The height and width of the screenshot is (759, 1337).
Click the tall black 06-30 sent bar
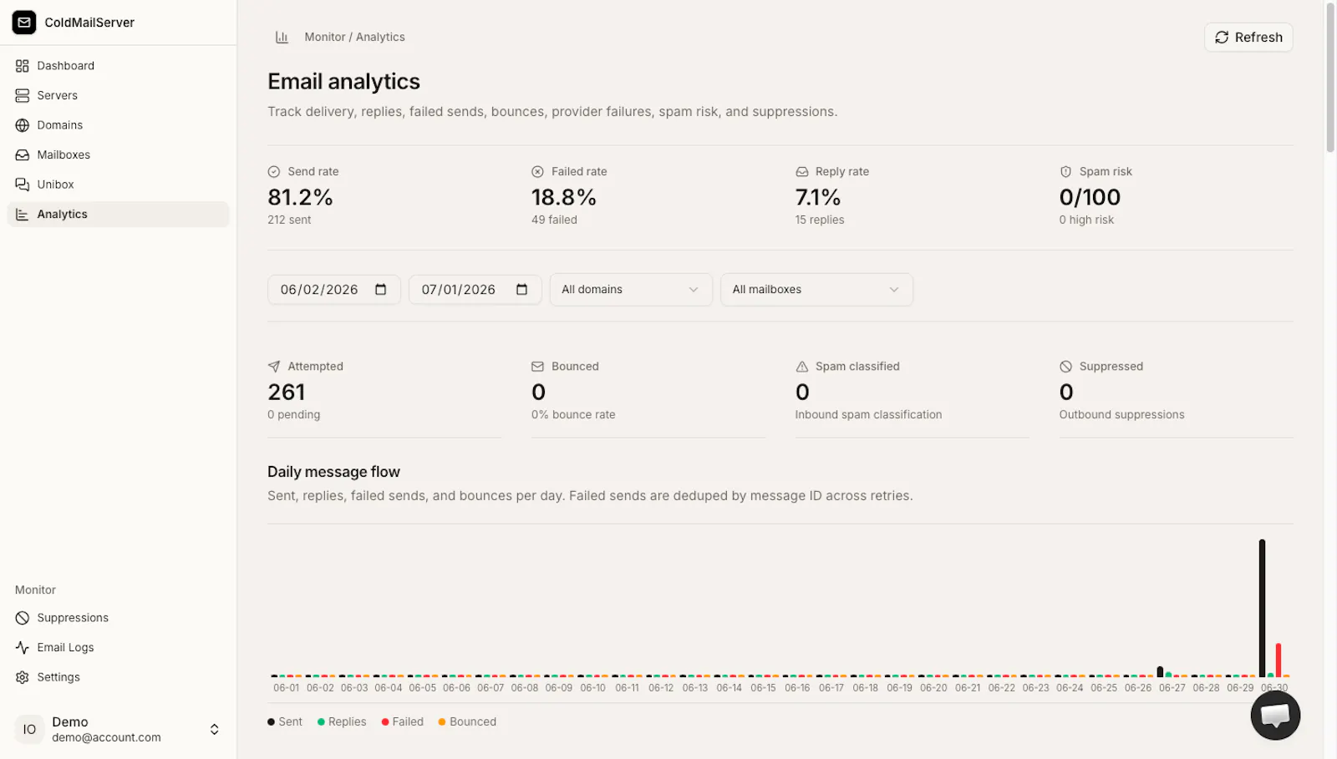[1262, 608]
